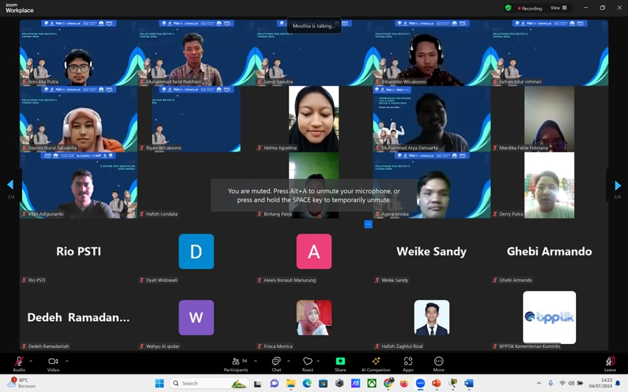Viewport: 628px width, 392px height.
Task: Open the View layout menu
Action: tap(558, 8)
